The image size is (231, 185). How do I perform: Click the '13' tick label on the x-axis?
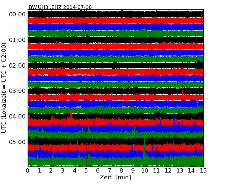point(180,171)
